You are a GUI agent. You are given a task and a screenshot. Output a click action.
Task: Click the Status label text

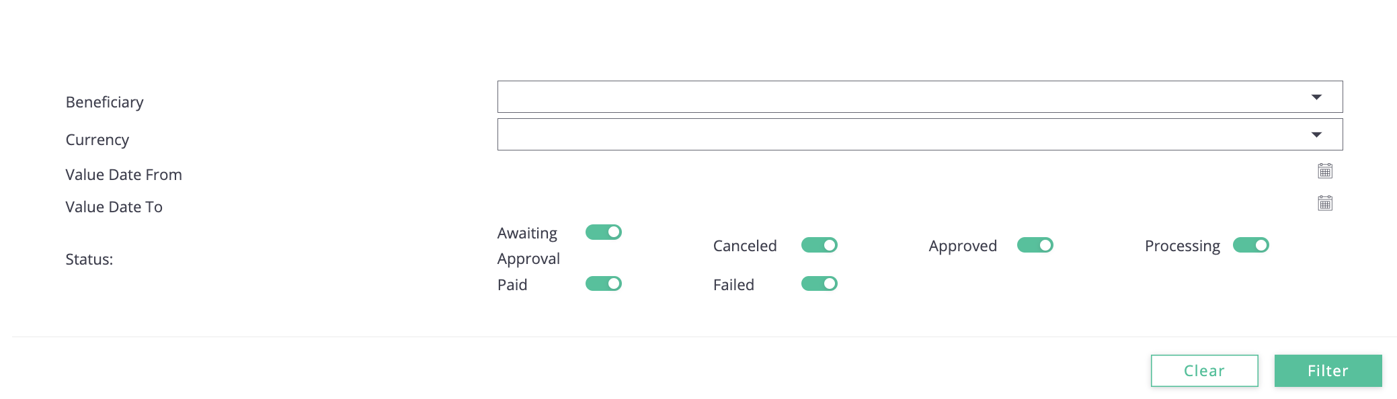tap(89, 259)
